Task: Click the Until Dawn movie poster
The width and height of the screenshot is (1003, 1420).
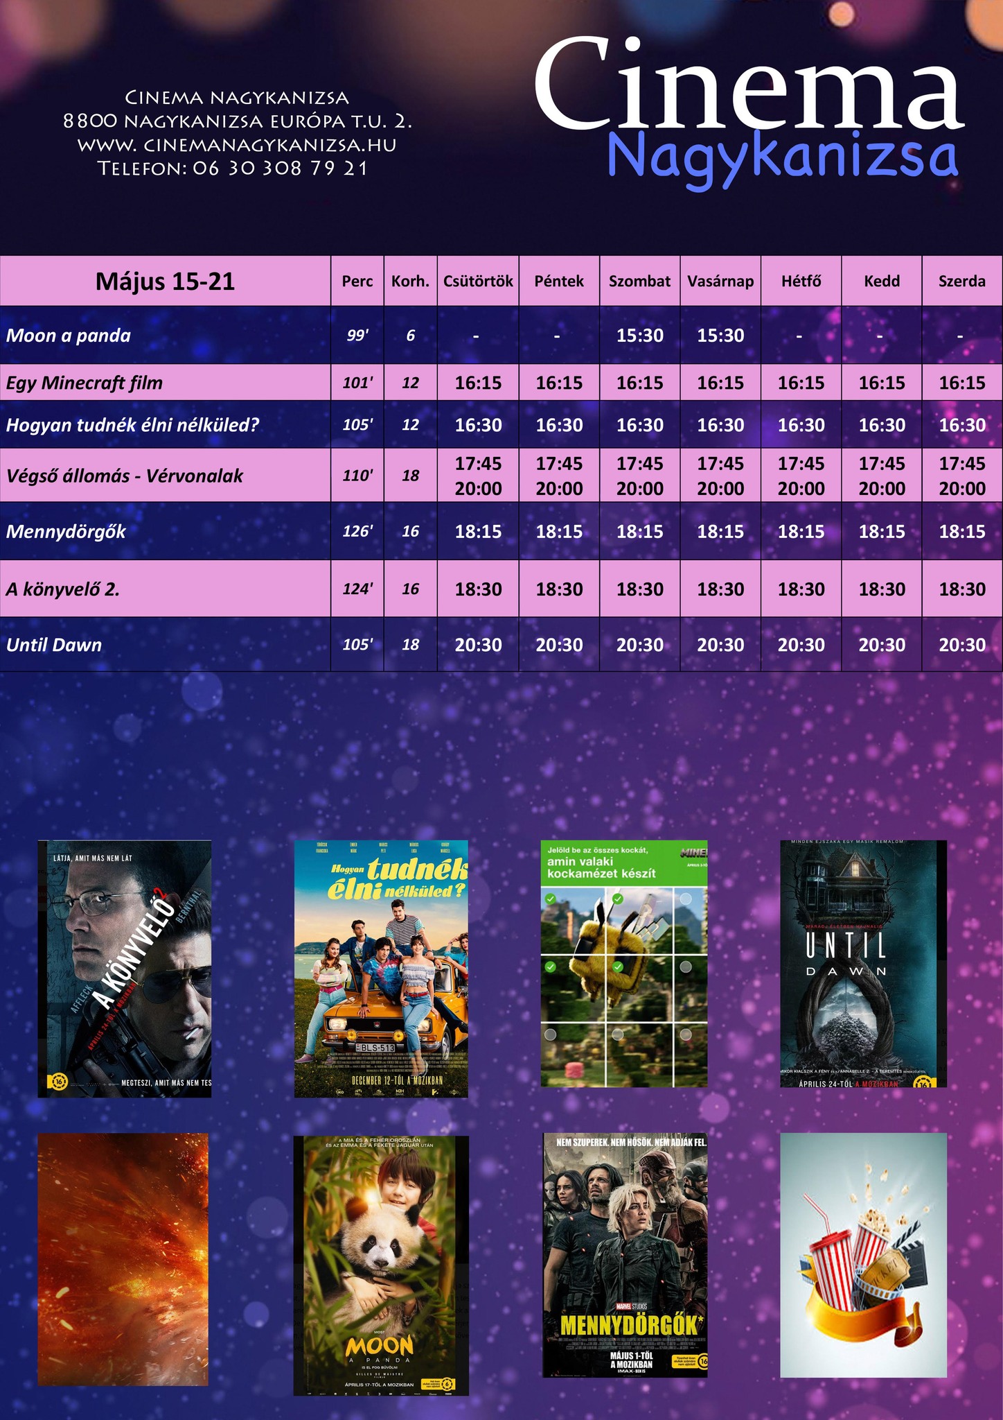Action: pos(863,964)
